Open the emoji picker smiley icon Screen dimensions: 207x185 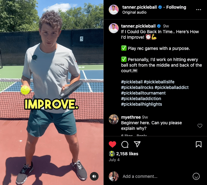click(x=196, y=176)
